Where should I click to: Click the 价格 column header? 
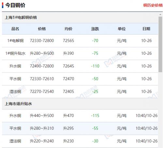coord(42,29)
